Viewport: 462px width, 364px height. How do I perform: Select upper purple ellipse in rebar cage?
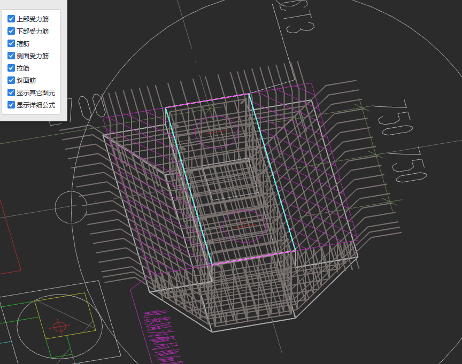[x=216, y=131]
